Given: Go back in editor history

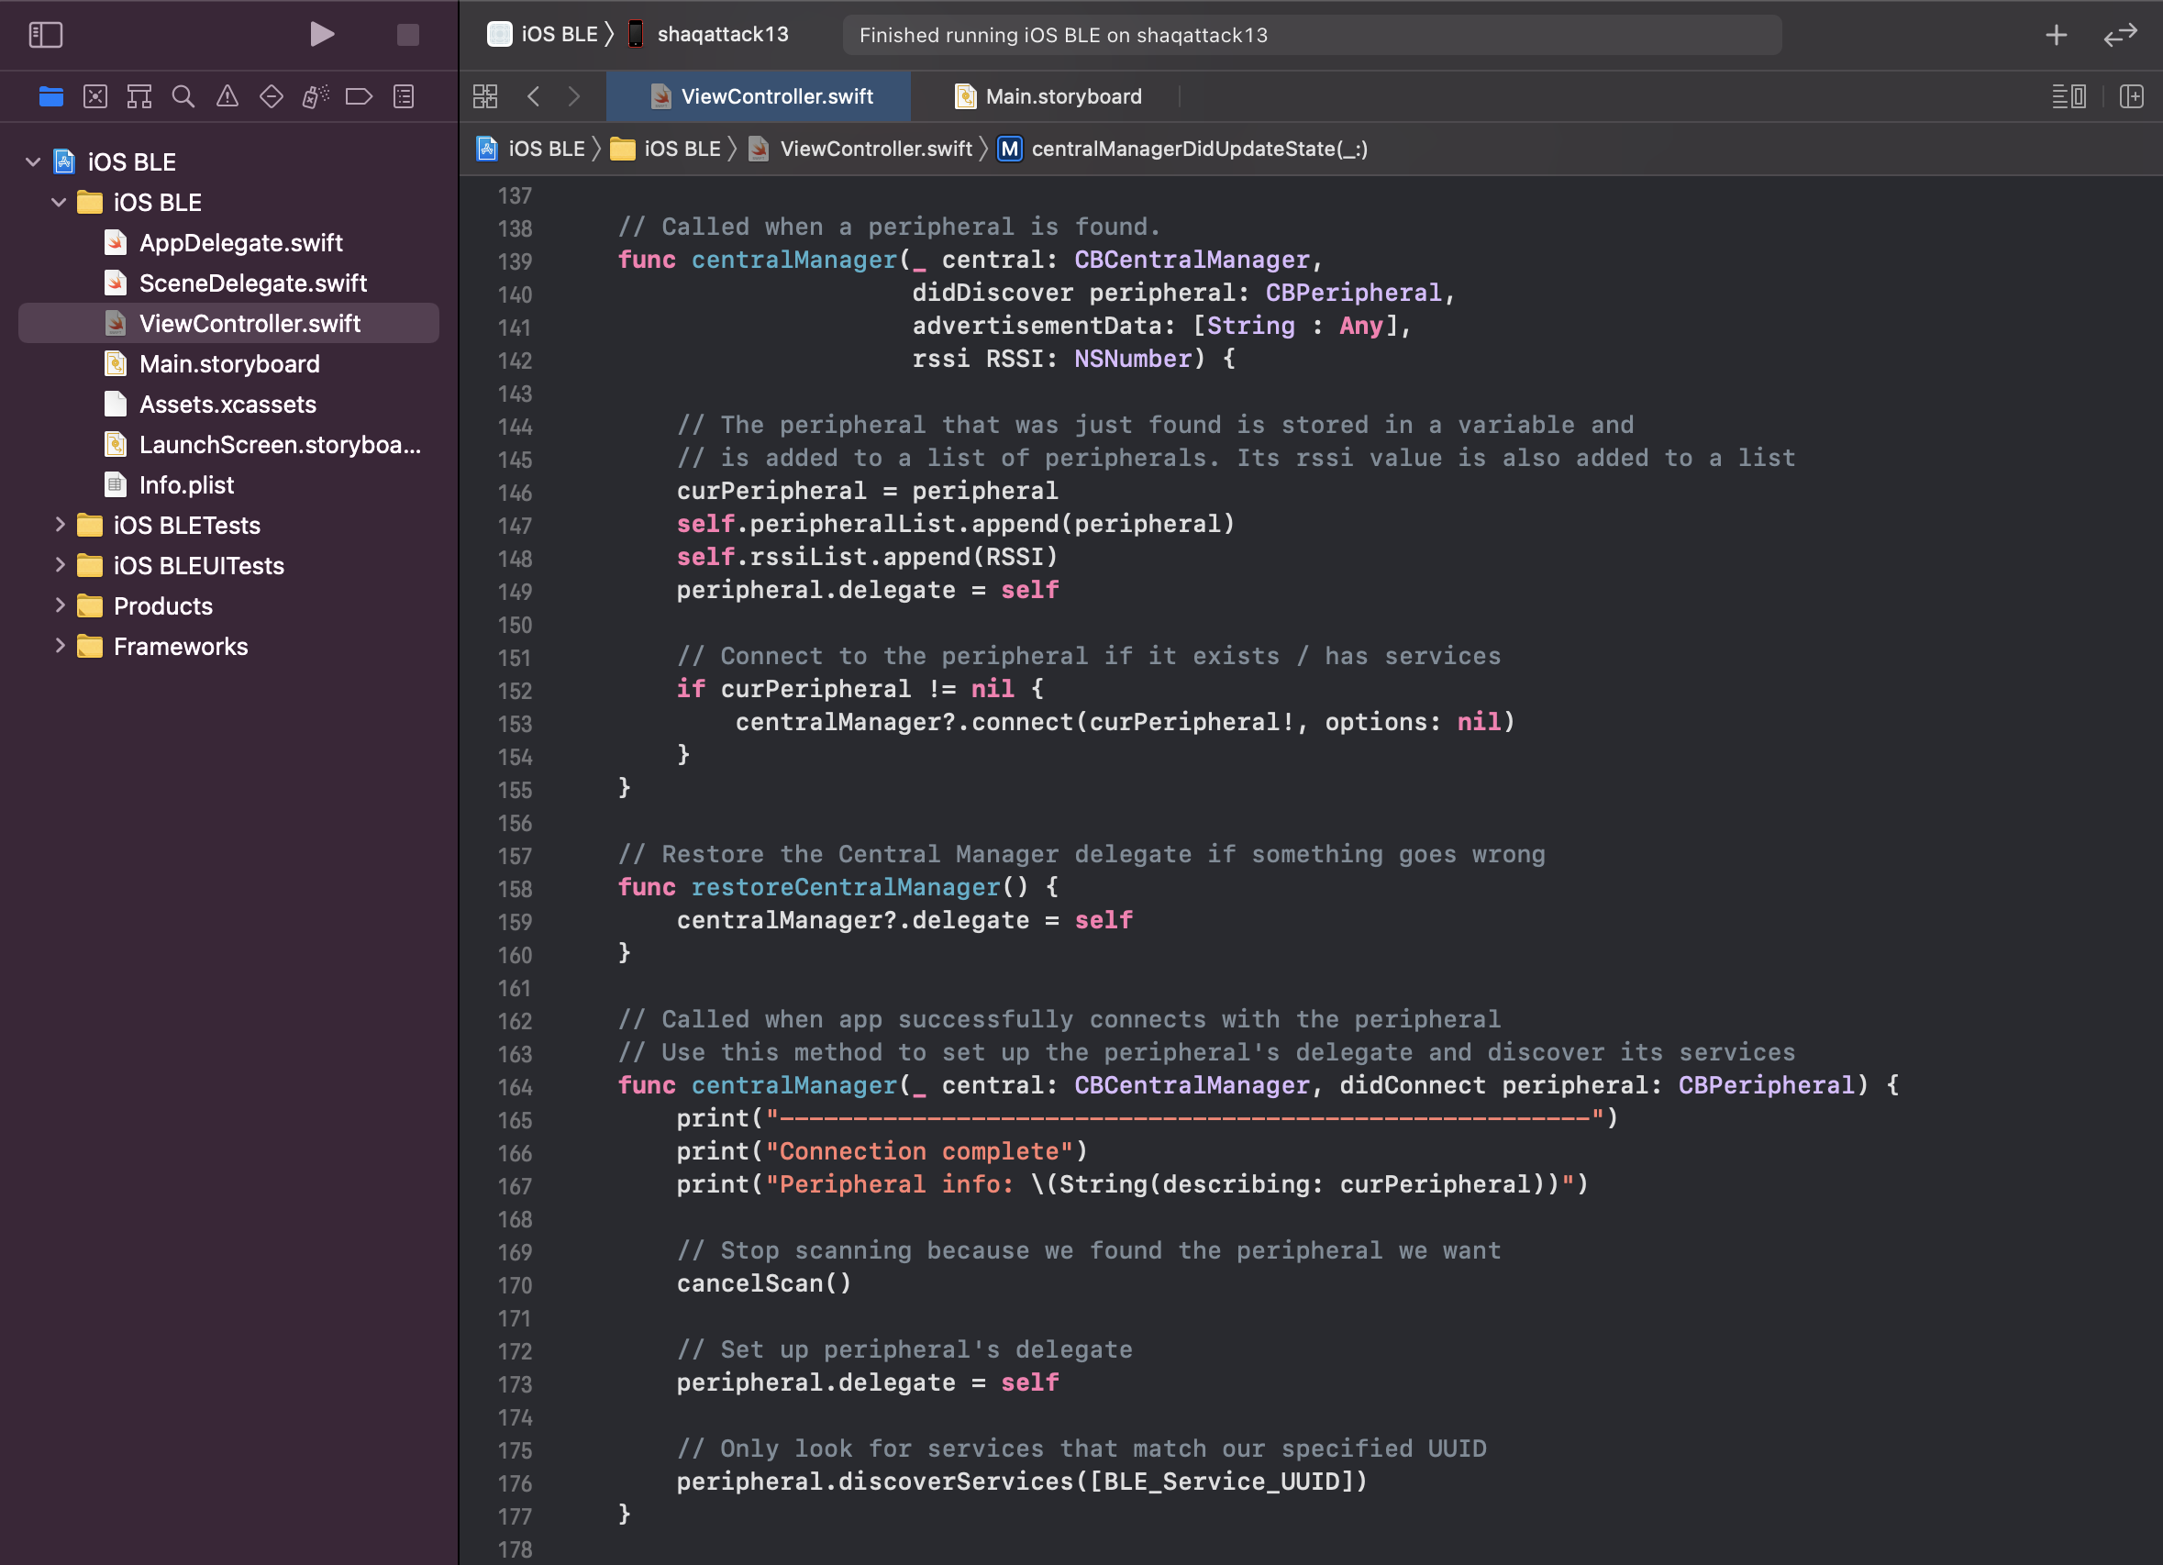Looking at the screenshot, I should [534, 96].
